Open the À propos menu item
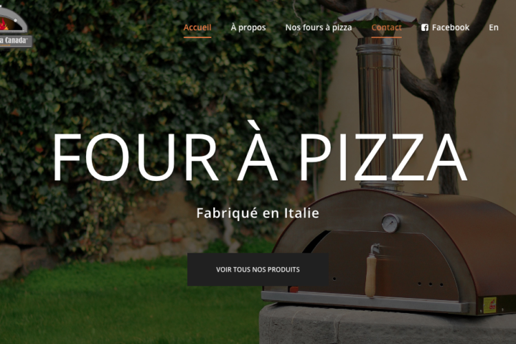 [248, 28]
